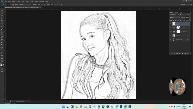Create a new layer button
Viewport: 193px width, 109px height.
pos(185,54)
